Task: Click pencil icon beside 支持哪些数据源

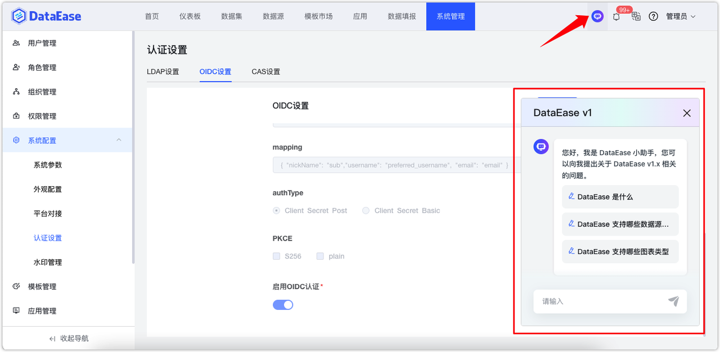Action: tap(571, 223)
